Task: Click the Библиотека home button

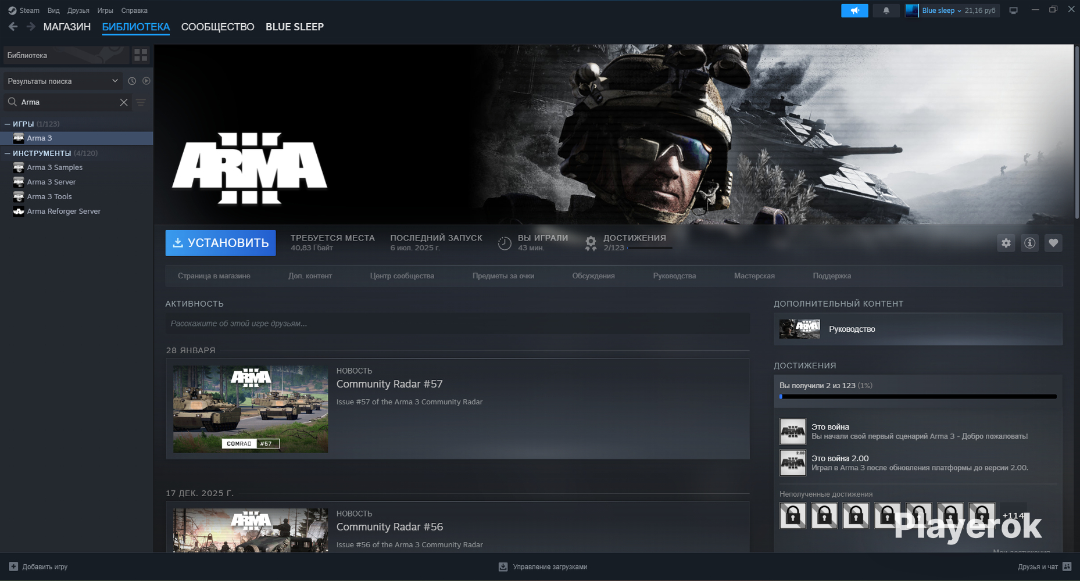Action: click(x=66, y=55)
